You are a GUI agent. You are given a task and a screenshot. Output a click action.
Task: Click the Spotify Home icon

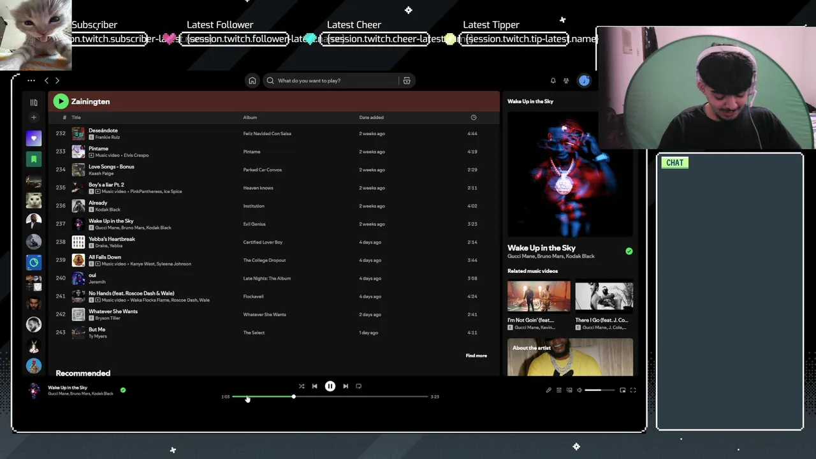[x=252, y=80]
